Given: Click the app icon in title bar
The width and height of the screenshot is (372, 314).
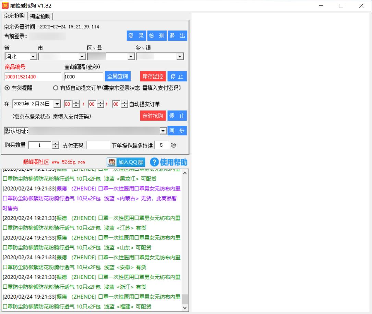Looking at the screenshot, I should 5,6.
